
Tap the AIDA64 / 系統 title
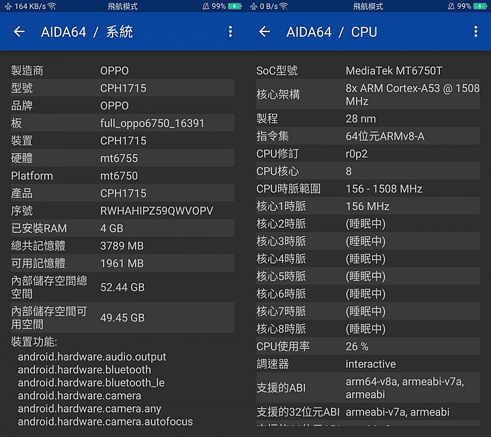(87, 32)
